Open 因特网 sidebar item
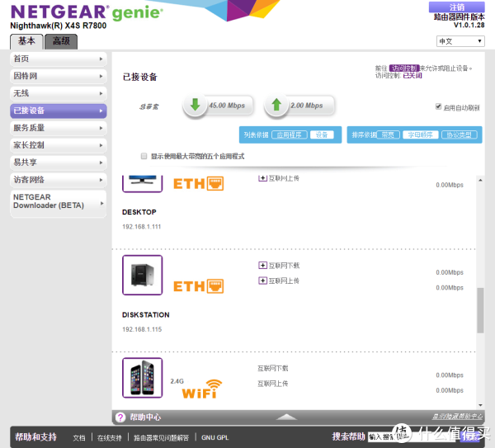Image resolution: width=495 pixels, height=448 pixels. (59, 76)
